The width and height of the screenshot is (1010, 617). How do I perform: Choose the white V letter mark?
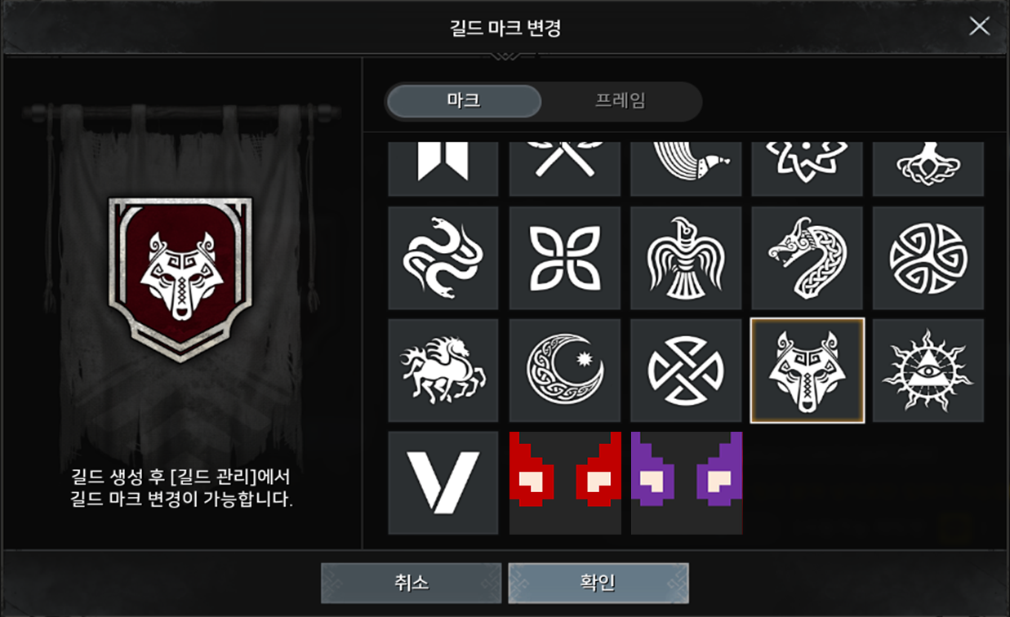(x=443, y=483)
